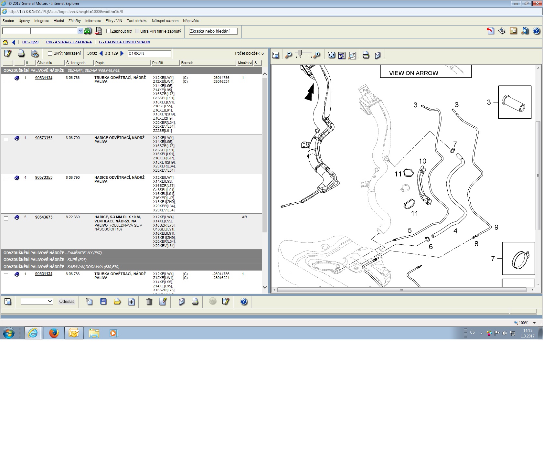Click the 'Zkratka nebo hledání' search field
The width and height of the screenshot is (543, 459).
click(213, 31)
